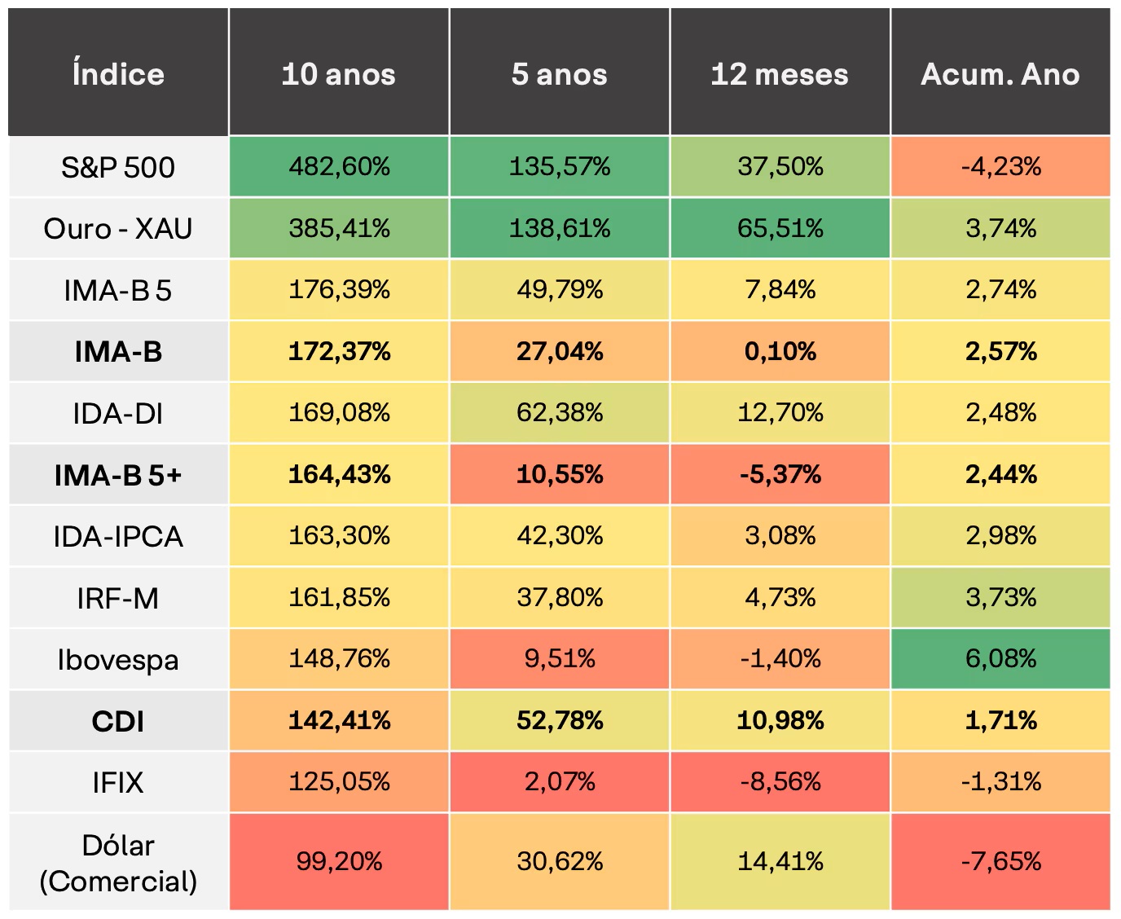Click the 52,78% CDI five-year cell
1121x919 pixels.
pyautogui.click(x=560, y=721)
